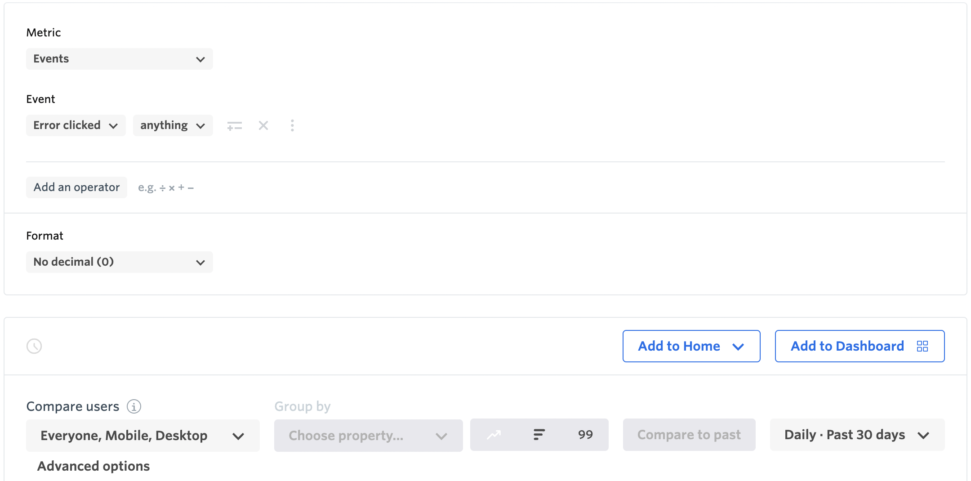Viewport: 971px width, 481px height.
Task: Click the Compare to past button
Action: [x=689, y=435]
